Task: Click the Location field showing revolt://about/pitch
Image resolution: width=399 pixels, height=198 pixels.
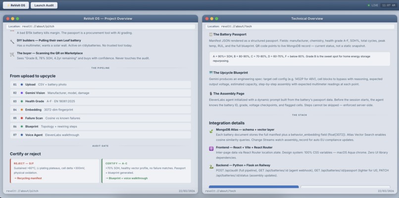Action: coord(101,26)
